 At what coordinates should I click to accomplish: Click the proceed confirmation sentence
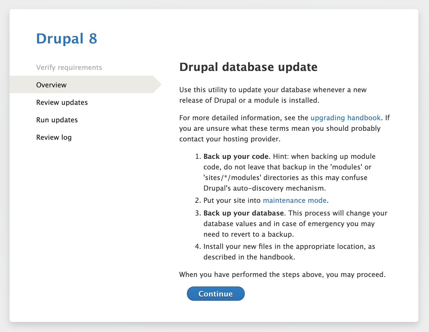pyautogui.click(x=282, y=275)
